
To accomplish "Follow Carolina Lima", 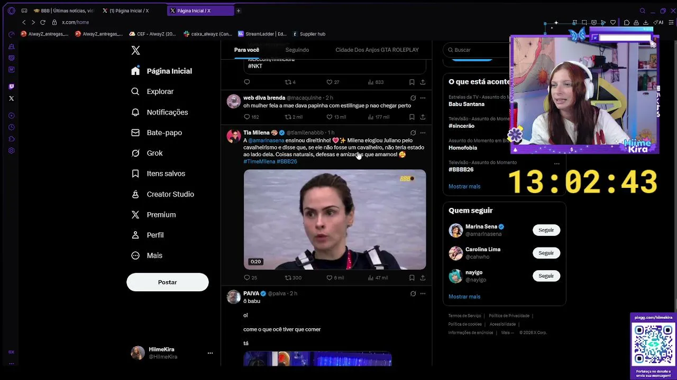I will 546,253.
